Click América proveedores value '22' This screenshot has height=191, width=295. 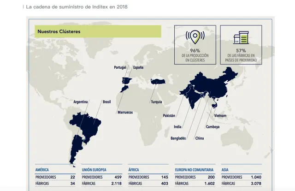pyautogui.click(x=73, y=177)
